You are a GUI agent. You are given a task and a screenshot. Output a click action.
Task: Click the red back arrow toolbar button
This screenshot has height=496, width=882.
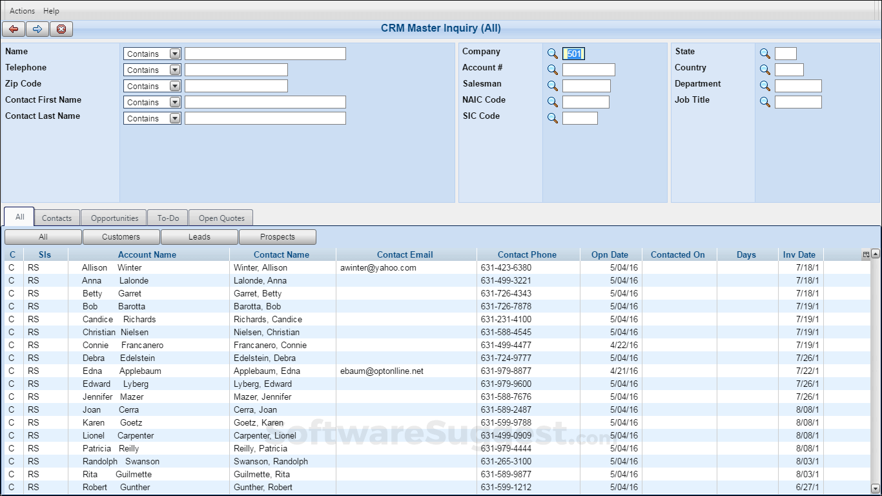pyautogui.click(x=14, y=29)
